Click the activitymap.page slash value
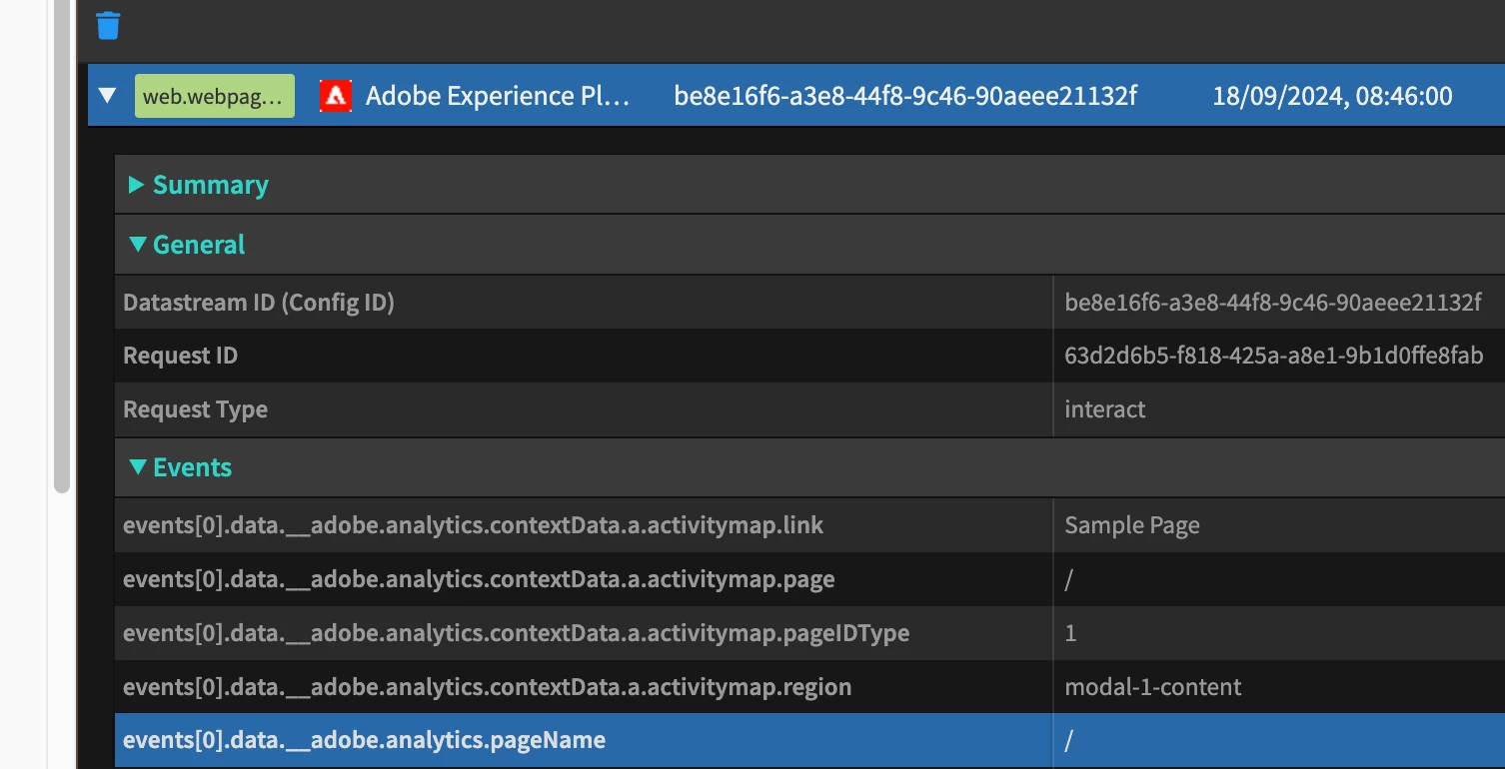Viewport: 1505px width, 769px height. [1069, 579]
